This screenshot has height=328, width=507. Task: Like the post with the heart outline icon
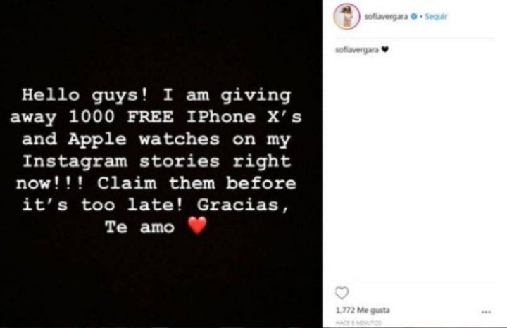coord(342,293)
